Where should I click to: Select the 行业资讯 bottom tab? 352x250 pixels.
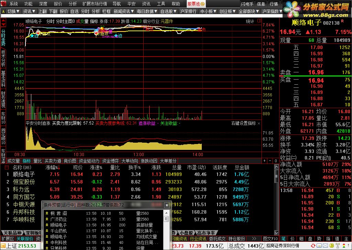click(x=198, y=239)
